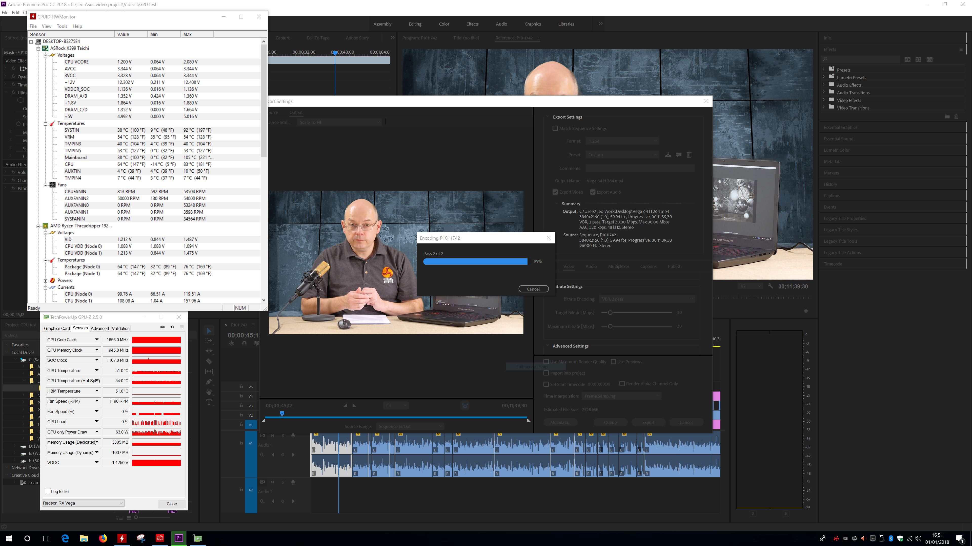Select the Hand tool

coord(209,392)
